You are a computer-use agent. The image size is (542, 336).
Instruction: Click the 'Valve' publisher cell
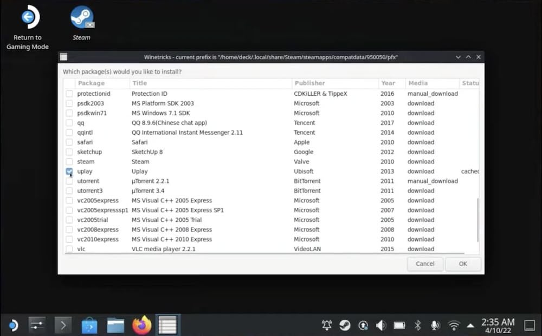coord(301,161)
